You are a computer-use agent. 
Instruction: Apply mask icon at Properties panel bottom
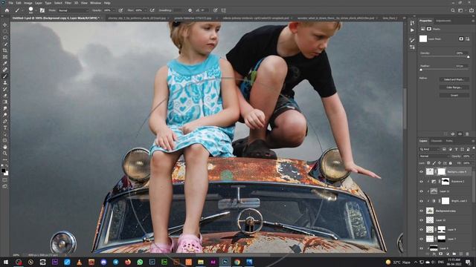coord(453,133)
